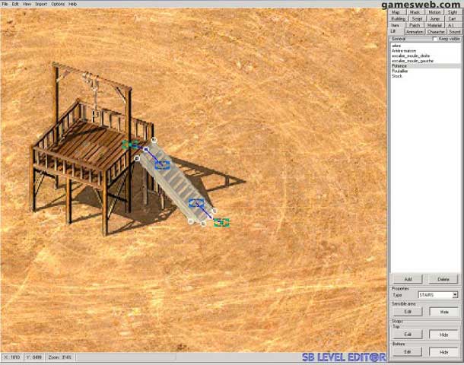Viewport: 464px width, 365px height.
Task: Click the green marker at the stairs top
Action: pyautogui.click(x=130, y=144)
